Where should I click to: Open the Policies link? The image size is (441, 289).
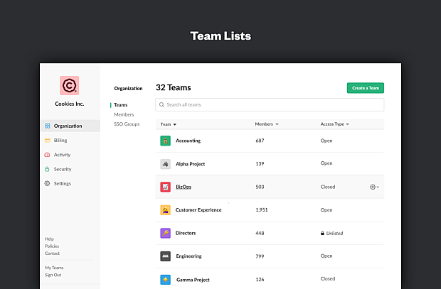coord(52,246)
